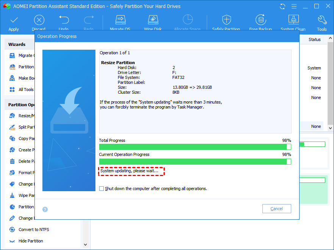Click the Operation Progress dialog title

point(57,36)
